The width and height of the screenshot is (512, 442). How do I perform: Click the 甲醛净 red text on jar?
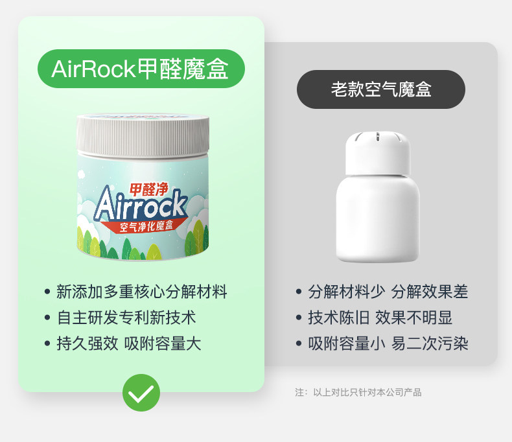click(148, 189)
